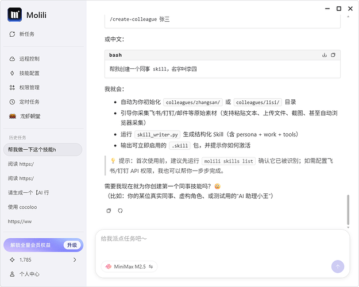359x287 pixels.
Task: Regenerate the assistant's response
Action: click(x=120, y=211)
